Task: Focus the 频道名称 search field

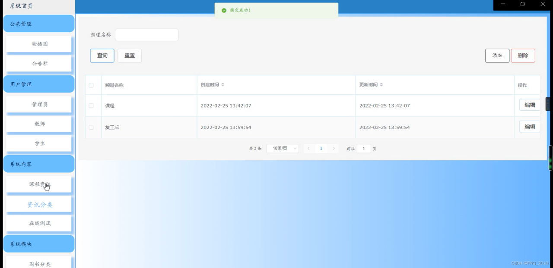Action: click(x=147, y=35)
